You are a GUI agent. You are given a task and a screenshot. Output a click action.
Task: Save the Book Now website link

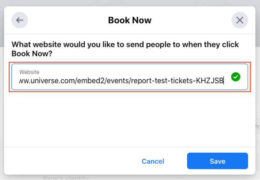217,161
